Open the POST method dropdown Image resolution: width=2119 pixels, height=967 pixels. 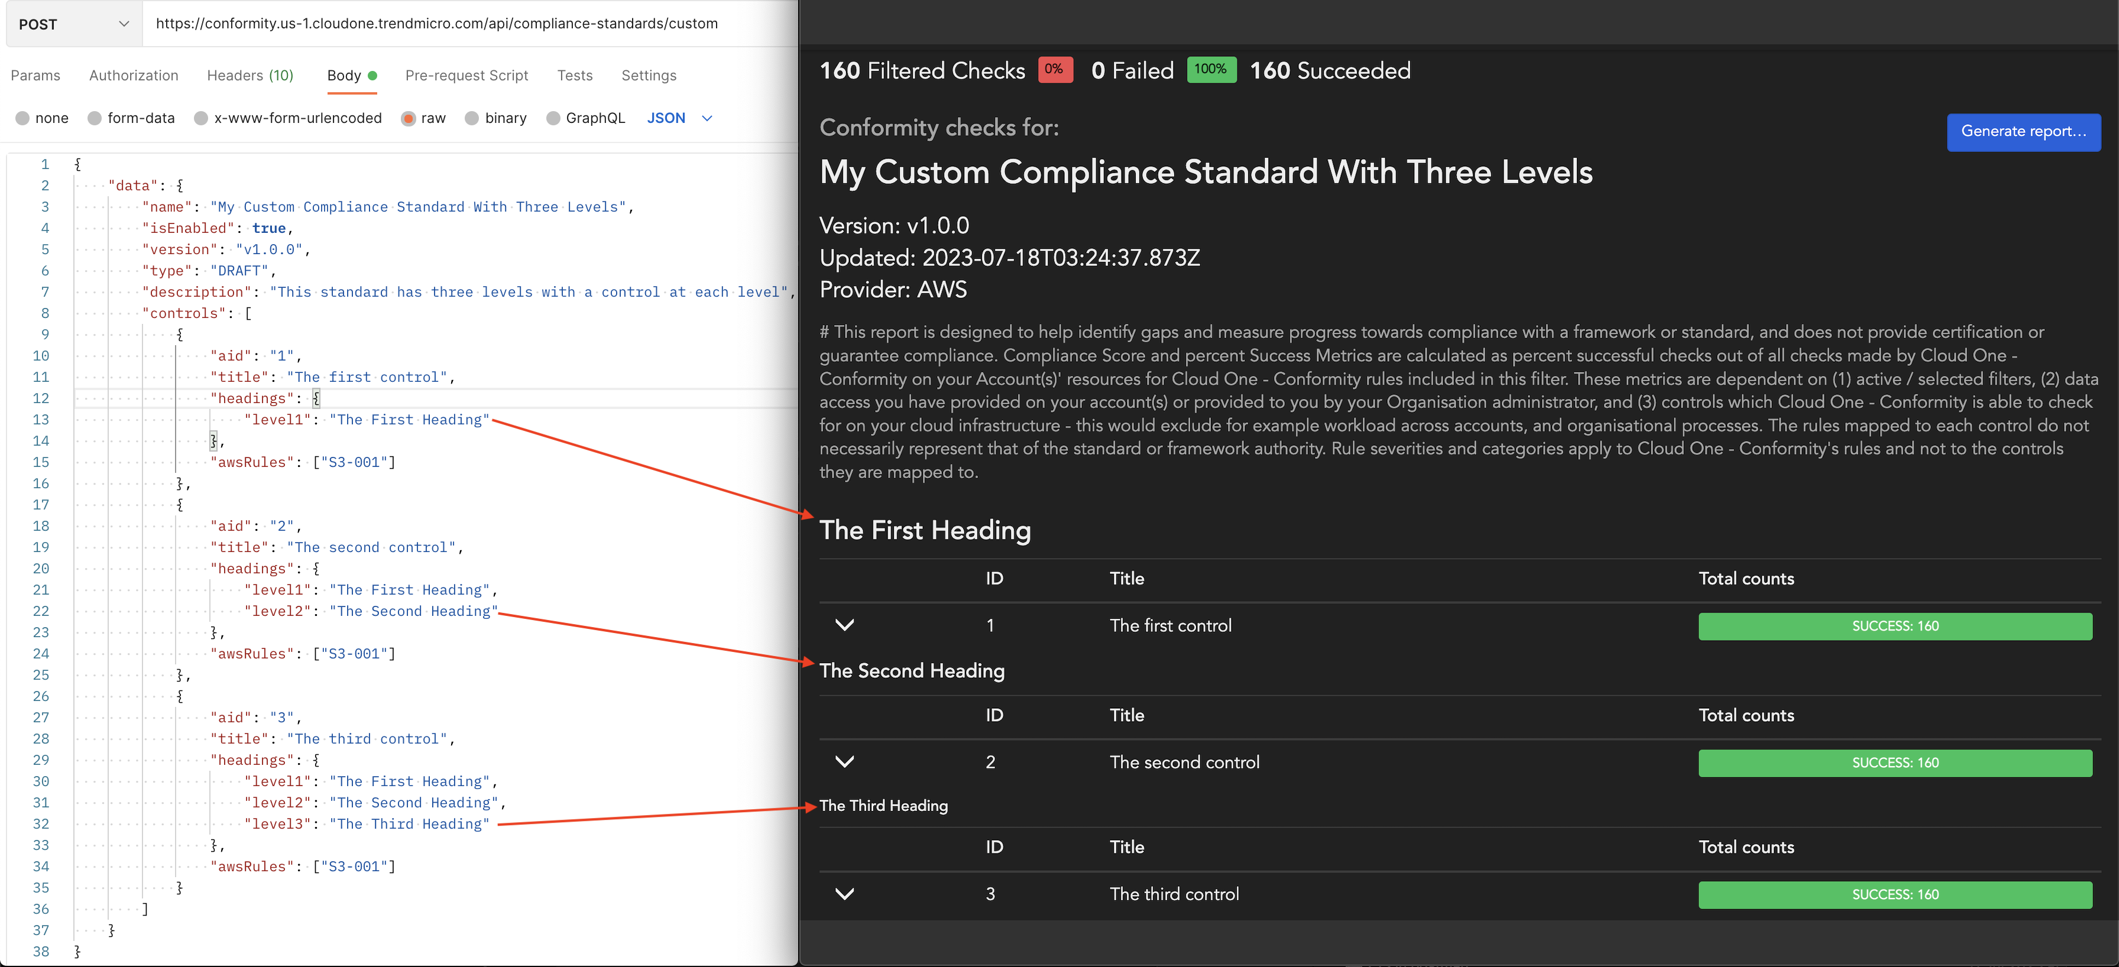(x=73, y=24)
